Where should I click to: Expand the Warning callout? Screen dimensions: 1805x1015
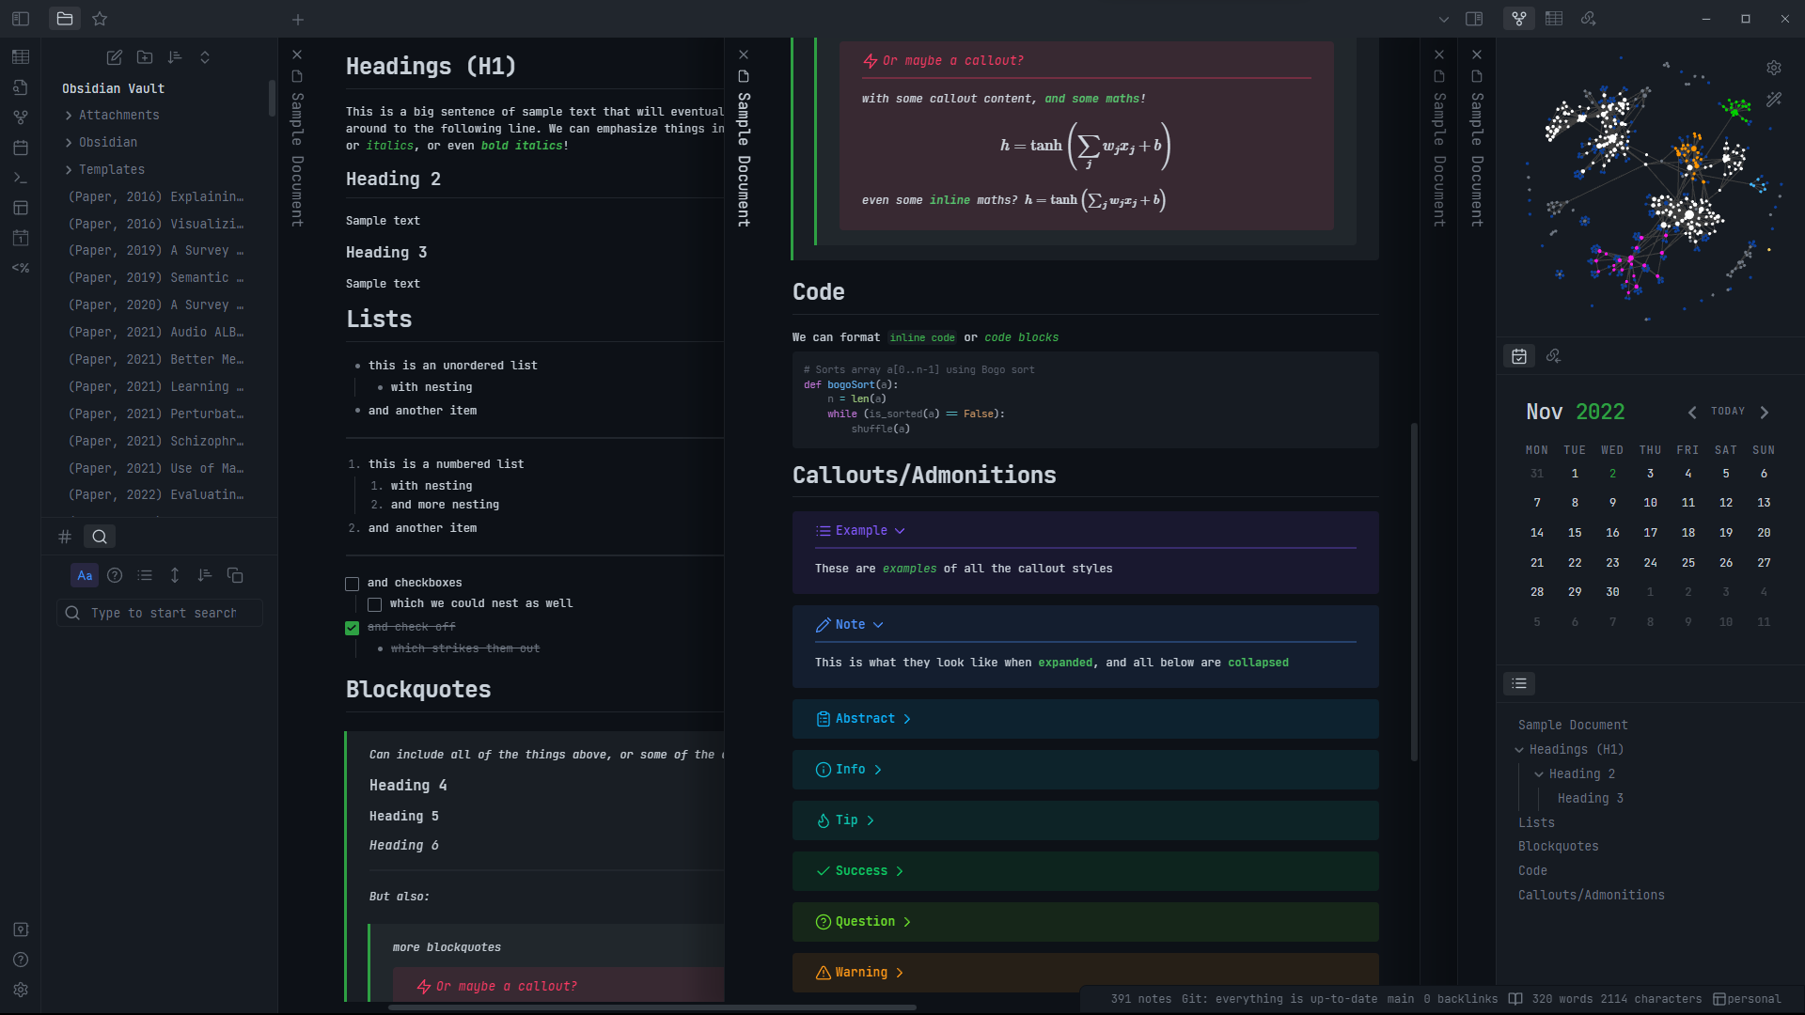click(900, 973)
